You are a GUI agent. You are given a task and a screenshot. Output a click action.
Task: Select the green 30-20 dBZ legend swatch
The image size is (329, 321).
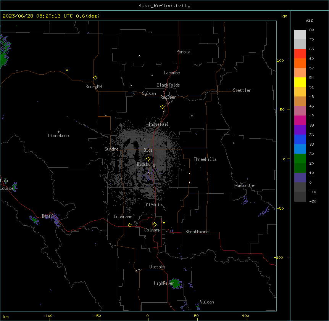300,159
